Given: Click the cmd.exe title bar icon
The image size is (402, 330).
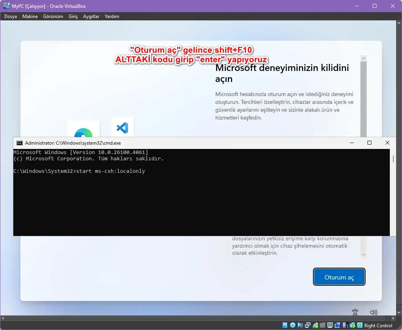Looking at the screenshot, I should [20, 143].
